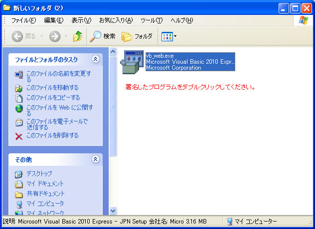The width and height of the screenshot is (315, 229).
Task: Click the e-mail envelope task icon
Action: [x=19, y=122]
